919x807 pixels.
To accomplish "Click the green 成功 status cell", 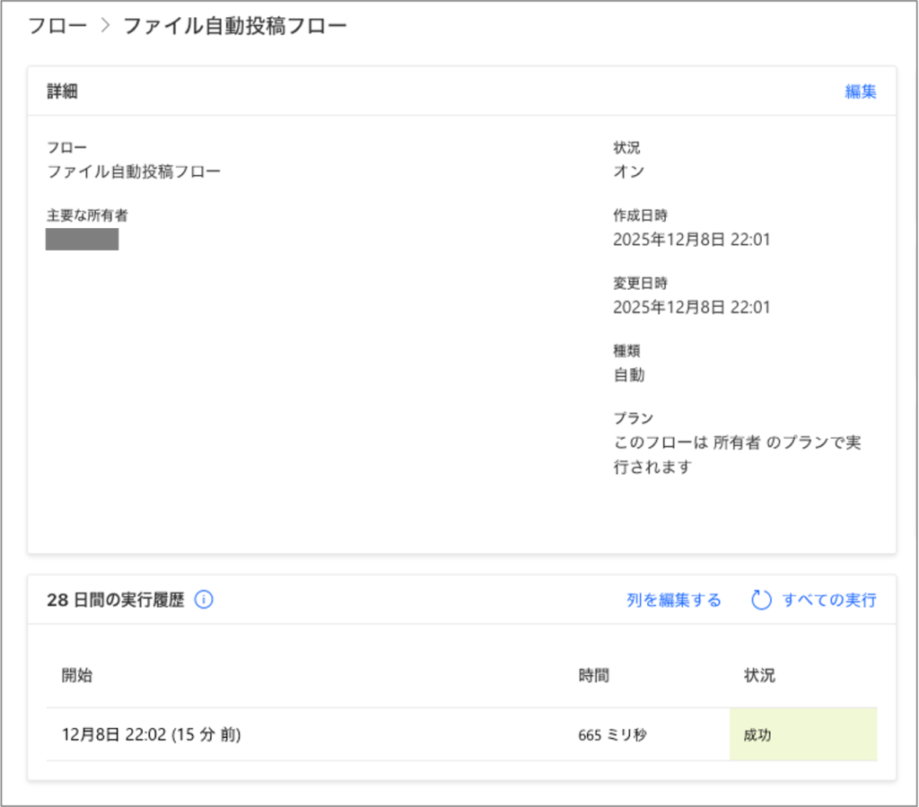I will coord(802,734).
